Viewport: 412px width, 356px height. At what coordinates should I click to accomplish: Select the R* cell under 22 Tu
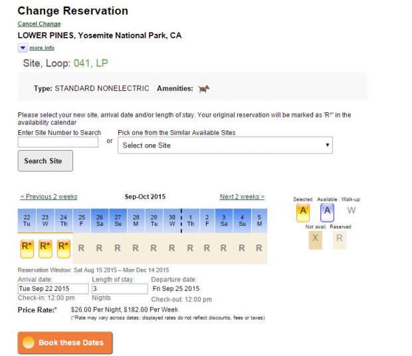(27, 248)
